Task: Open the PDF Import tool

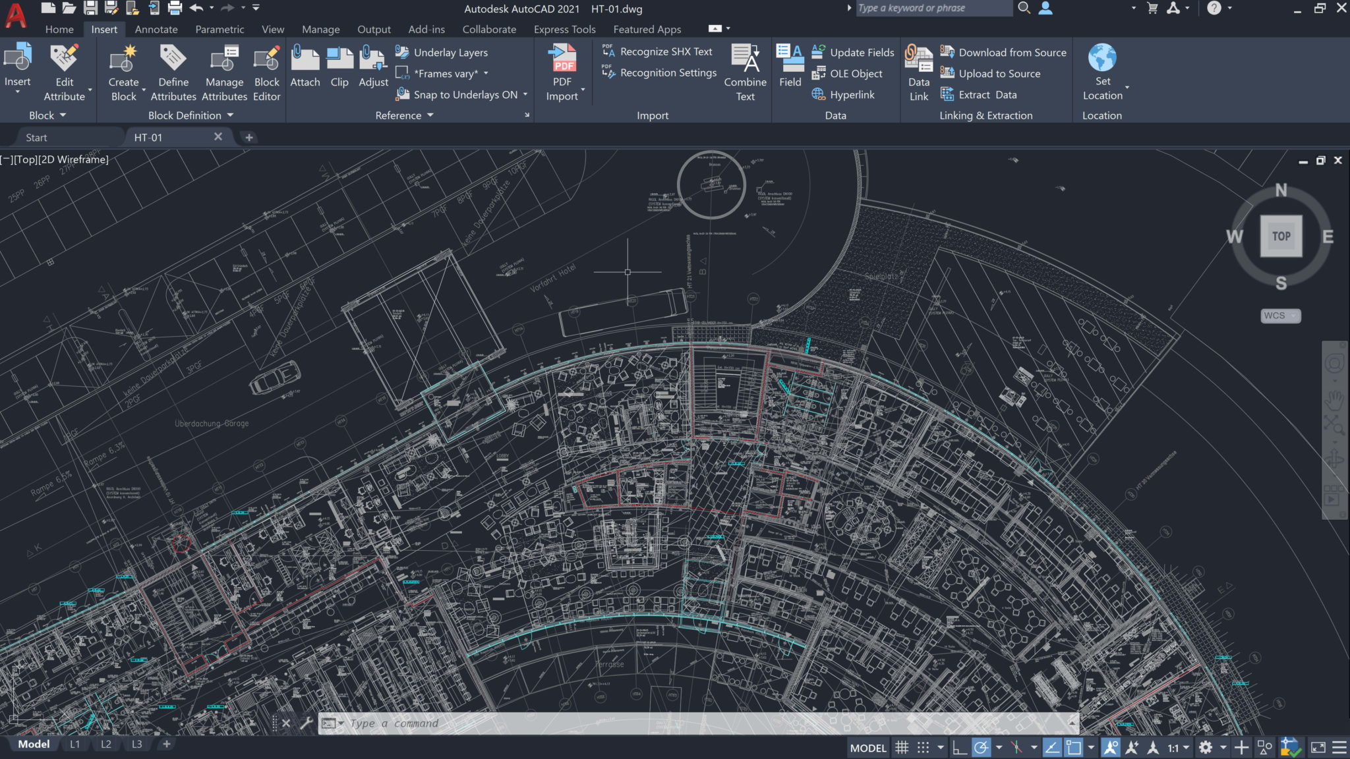Action: click(560, 74)
